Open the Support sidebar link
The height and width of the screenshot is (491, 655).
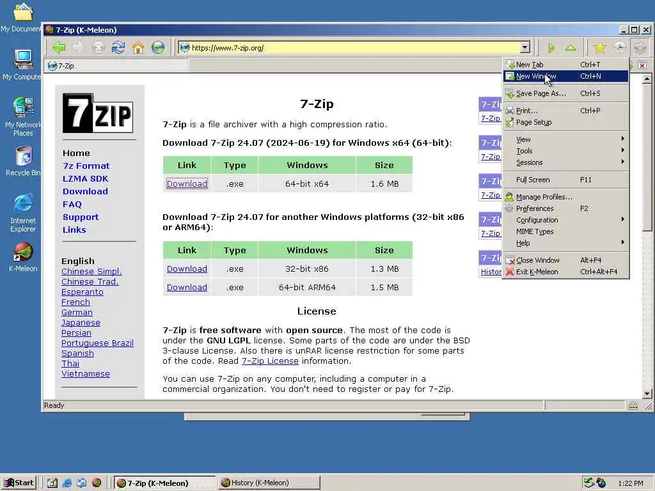[81, 217]
